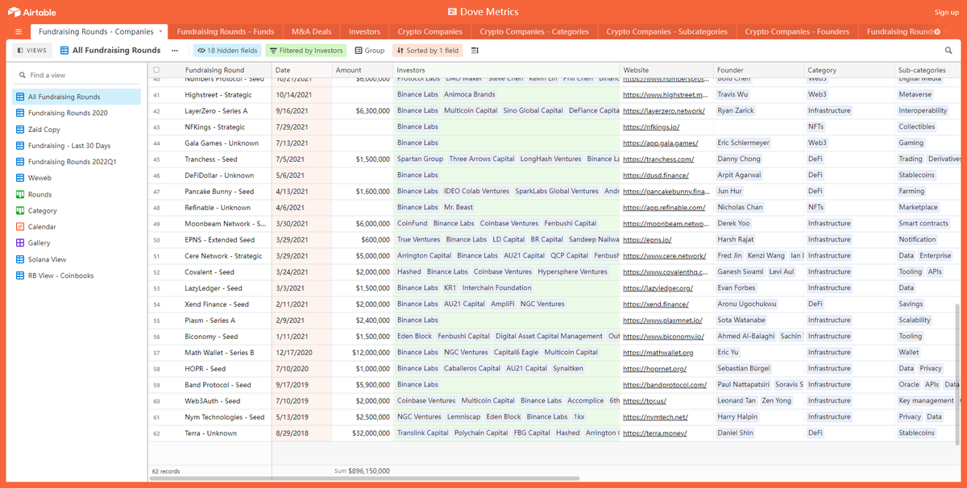Screen dimensions: 967x488
Task: Select All Fundraising Rounds in the sidebar
Action: coord(77,97)
